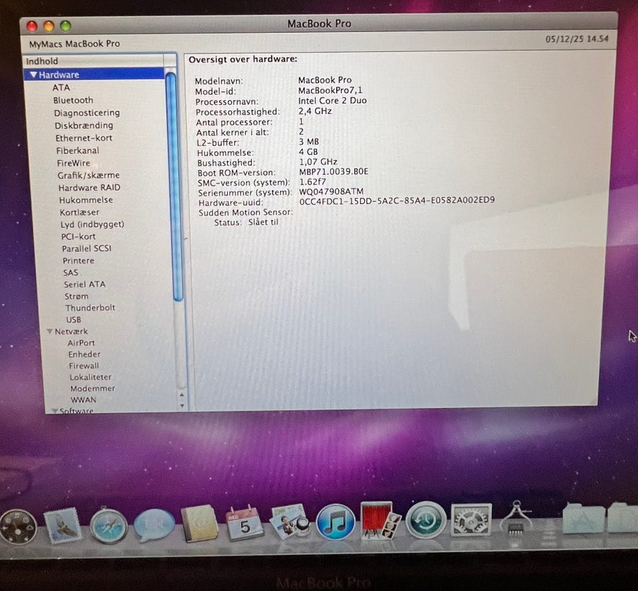Click the serial number WQ047908ATM
The image size is (638, 591).
click(331, 191)
